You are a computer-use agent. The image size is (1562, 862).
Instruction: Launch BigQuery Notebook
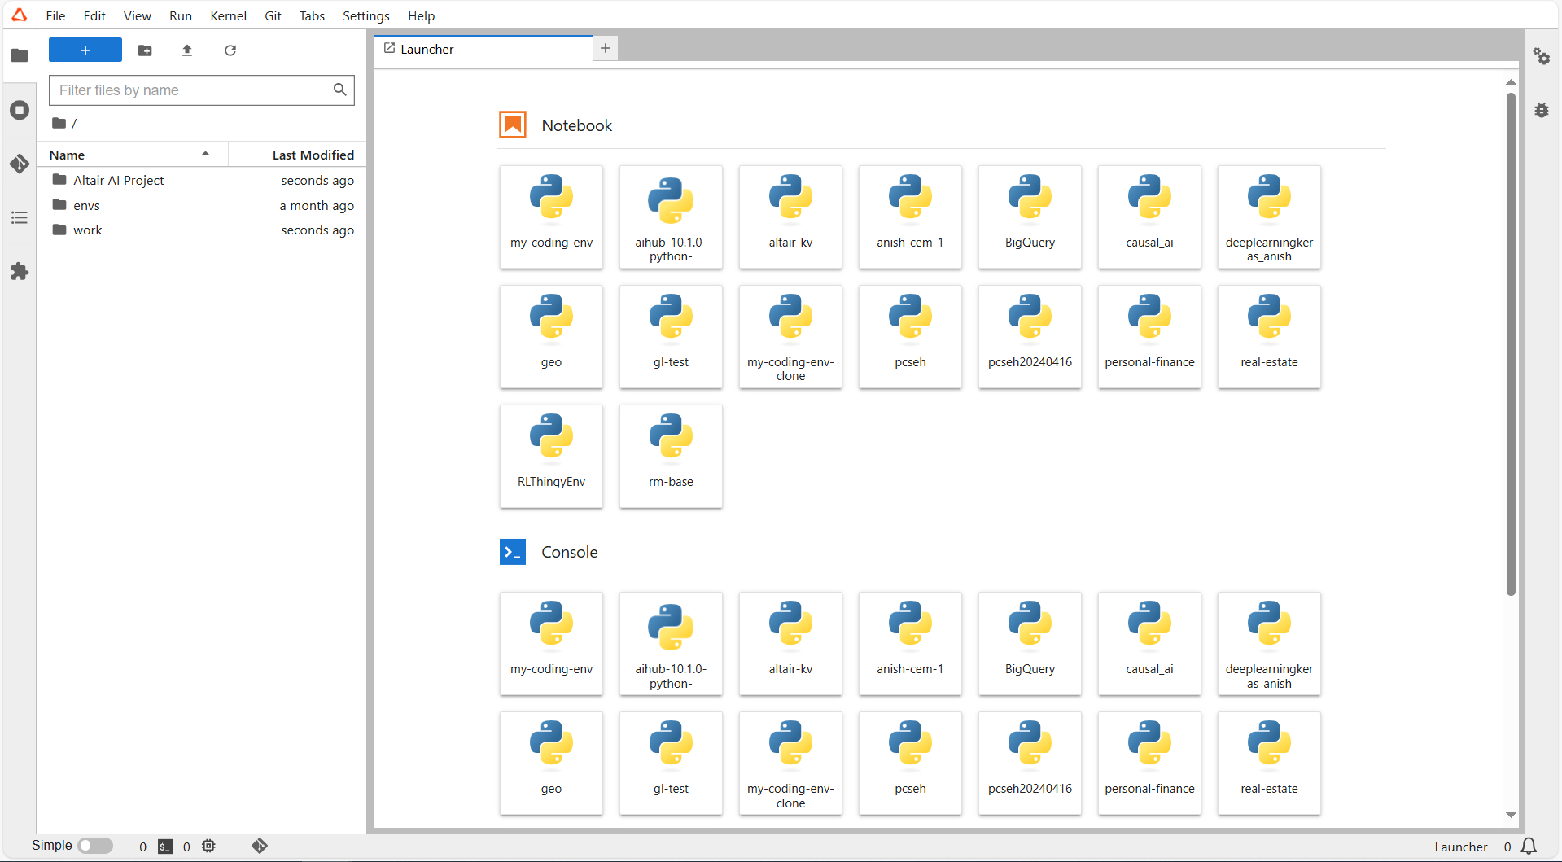point(1030,217)
